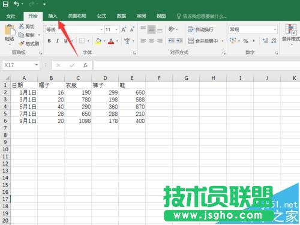Switch to View (视图) tab
The height and width of the screenshot is (225, 300).
point(161,16)
